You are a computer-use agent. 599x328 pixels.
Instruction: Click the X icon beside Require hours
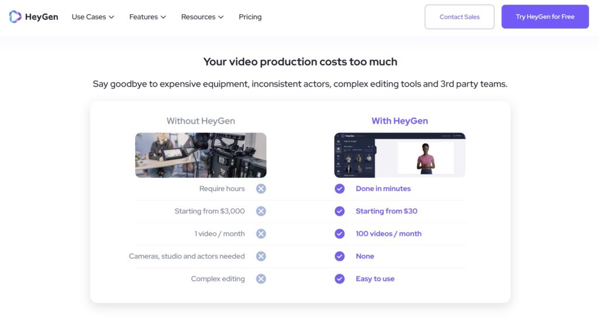[261, 189]
